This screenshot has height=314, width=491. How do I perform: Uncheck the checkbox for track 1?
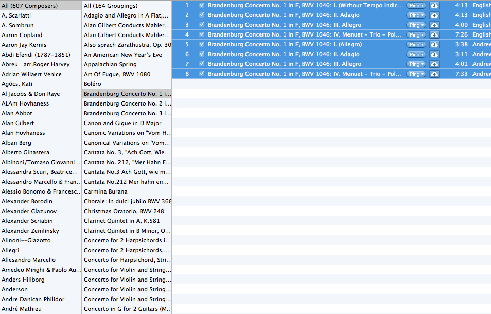[202, 5]
